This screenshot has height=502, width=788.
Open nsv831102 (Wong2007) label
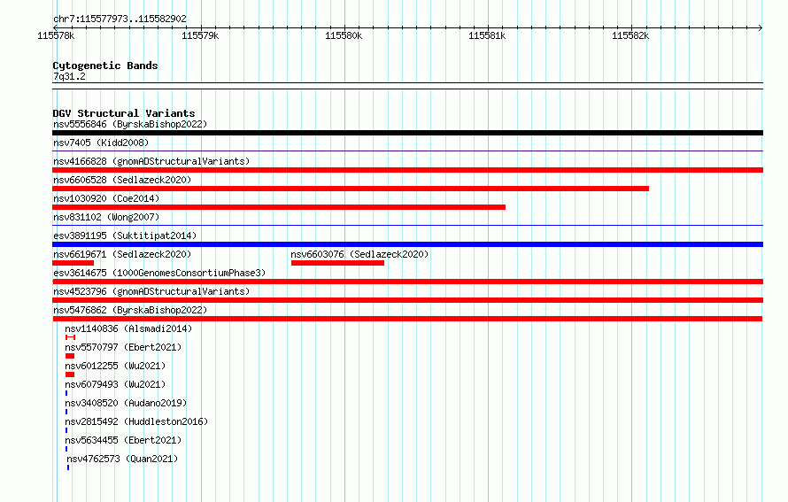click(106, 217)
